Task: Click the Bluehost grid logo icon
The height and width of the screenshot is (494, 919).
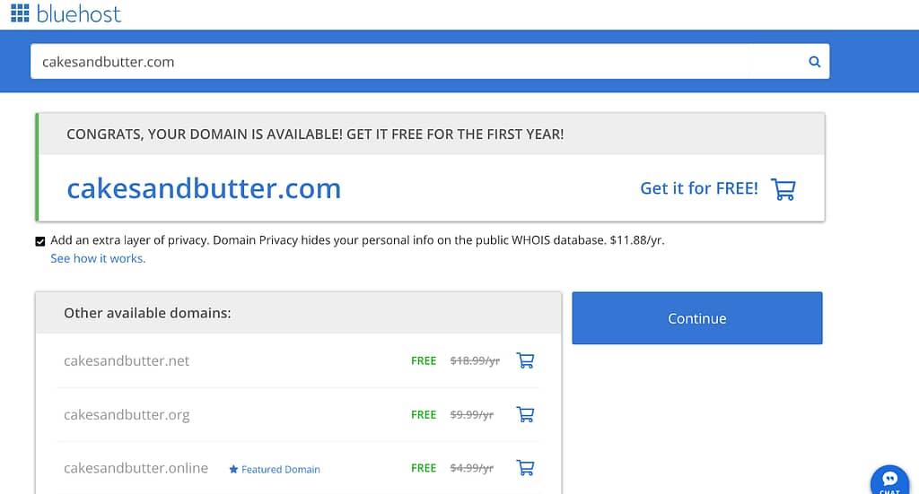Action: (x=20, y=13)
